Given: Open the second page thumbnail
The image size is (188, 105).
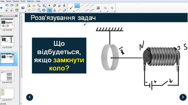Looking at the screenshot, I should click(x=7, y=41).
